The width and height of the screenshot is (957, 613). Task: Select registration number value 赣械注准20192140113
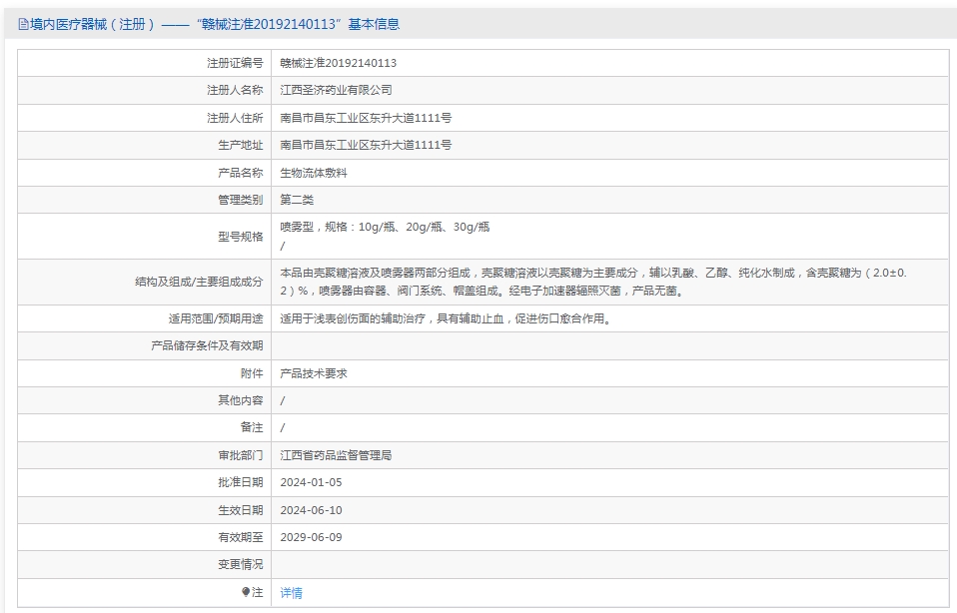338,63
